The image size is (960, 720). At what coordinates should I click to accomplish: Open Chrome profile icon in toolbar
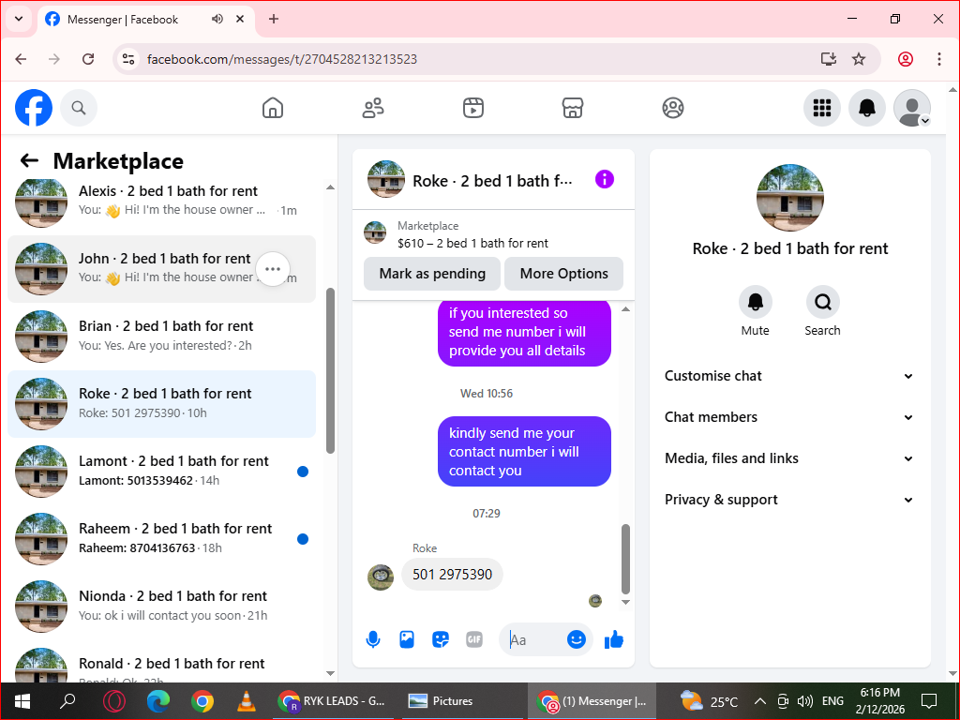(906, 59)
